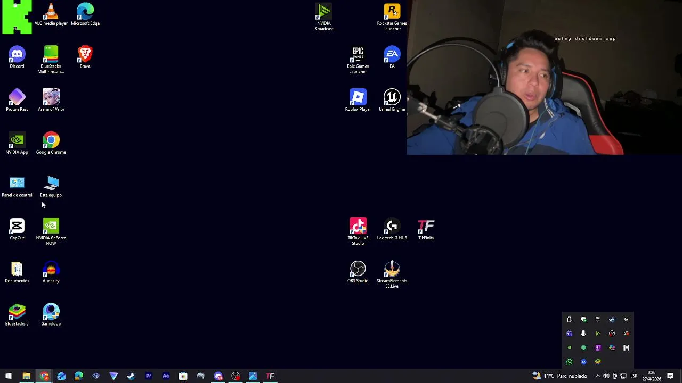682x383 pixels.
Task: Select the EA app desktop icon
Action: point(392,57)
